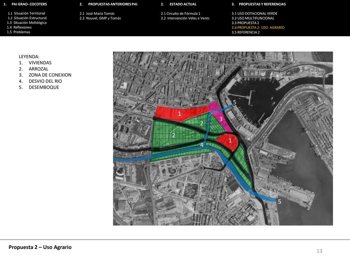Select '3.5 REFERENCIA 2' entry

tap(245, 32)
